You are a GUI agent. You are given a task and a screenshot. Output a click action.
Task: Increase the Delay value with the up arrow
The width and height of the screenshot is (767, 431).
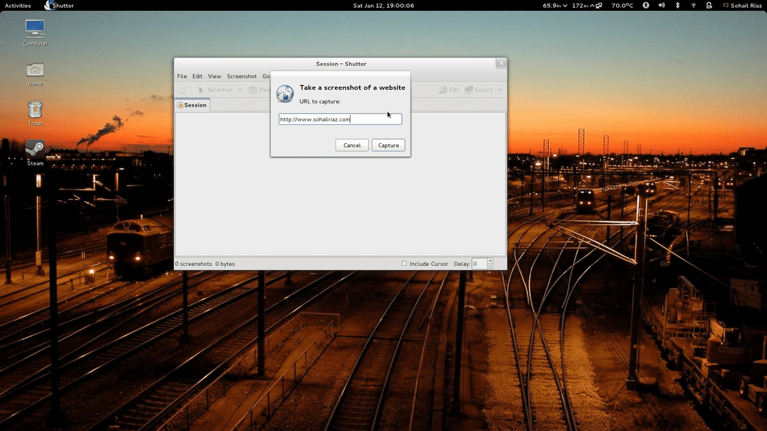(x=490, y=261)
